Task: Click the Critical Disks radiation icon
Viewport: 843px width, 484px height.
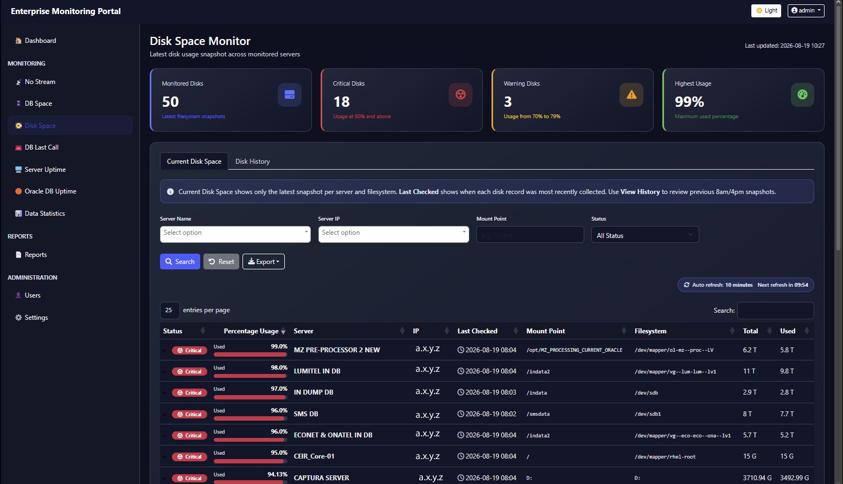Action: (x=461, y=95)
